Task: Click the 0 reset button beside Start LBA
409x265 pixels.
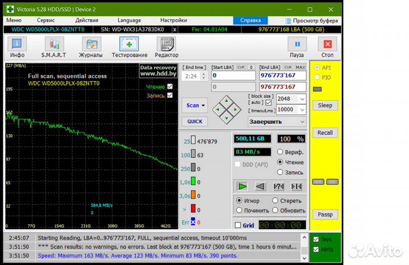Action: (251, 67)
